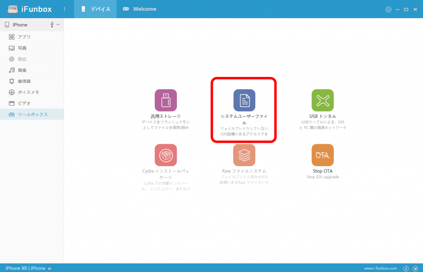The image size is (423, 272).
Task: Select 音楽 in the sidebar
Action: pos(32,70)
